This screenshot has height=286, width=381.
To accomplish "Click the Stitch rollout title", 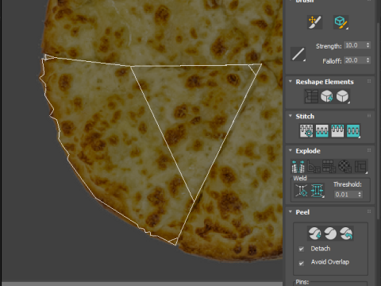I will (305, 116).
